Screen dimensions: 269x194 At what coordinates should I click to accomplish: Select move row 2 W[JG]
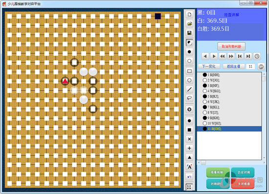(x=229, y=80)
